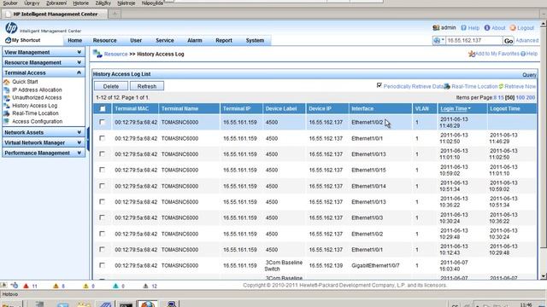Click the Resource breadcrumb icon
The width and height of the screenshot is (547, 307).
pyautogui.click(x=97, y=54)
